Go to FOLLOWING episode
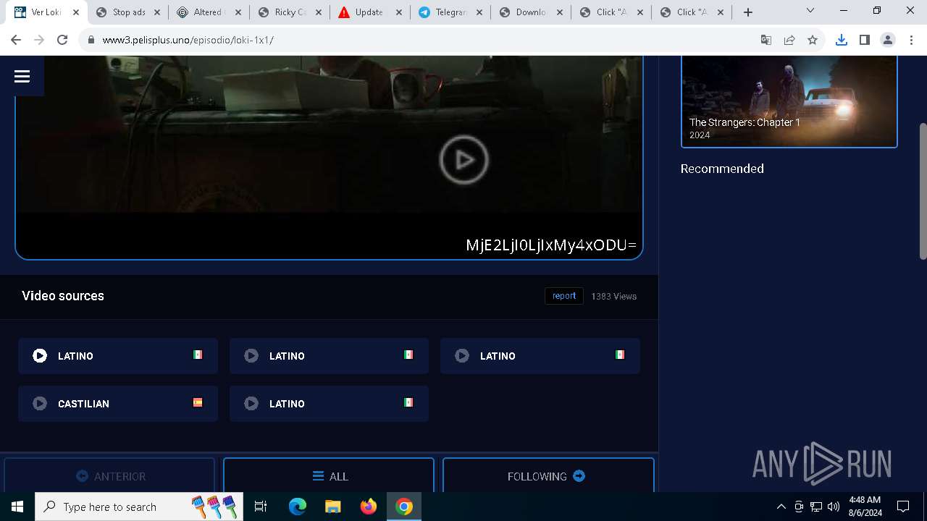927x521 pixels. pyautogui.click(x=548, y=475)
